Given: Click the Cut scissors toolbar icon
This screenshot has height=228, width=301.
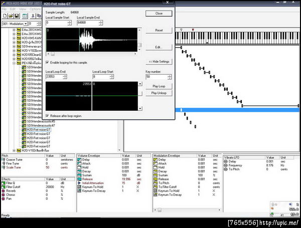Looking at the screenshot, I should pyautogui.click(x=33, y=16).
